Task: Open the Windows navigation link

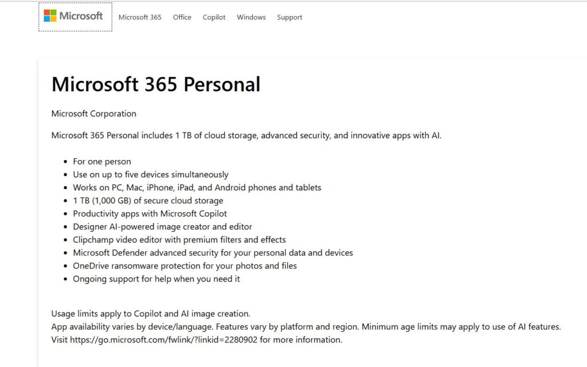Action: click(251, 17)
